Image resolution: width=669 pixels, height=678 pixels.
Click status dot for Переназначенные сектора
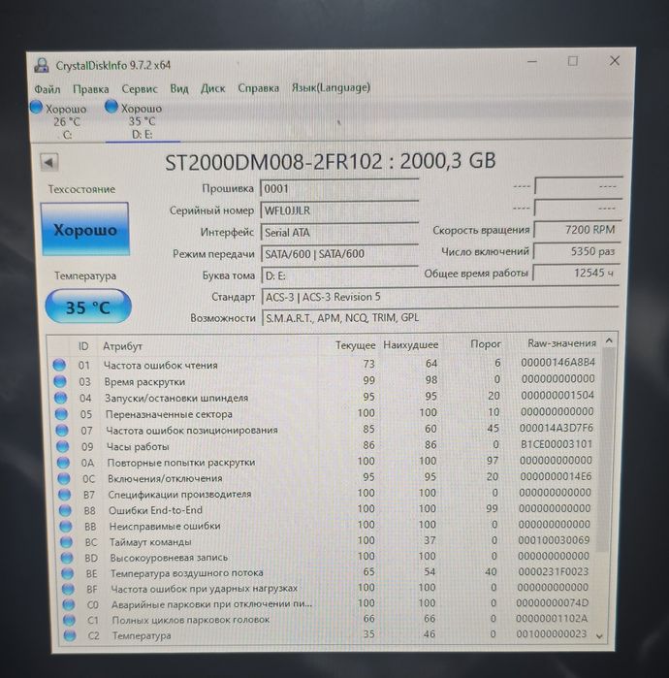[x=61, y=414]
